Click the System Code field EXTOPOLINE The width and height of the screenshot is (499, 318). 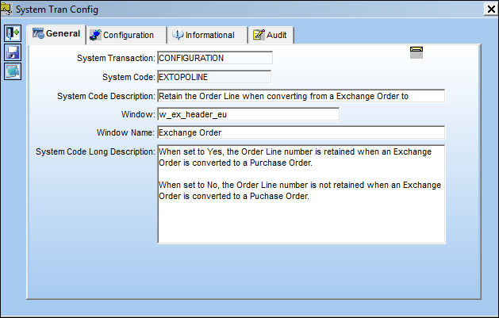pyautogui.click(x=214, y=77)
